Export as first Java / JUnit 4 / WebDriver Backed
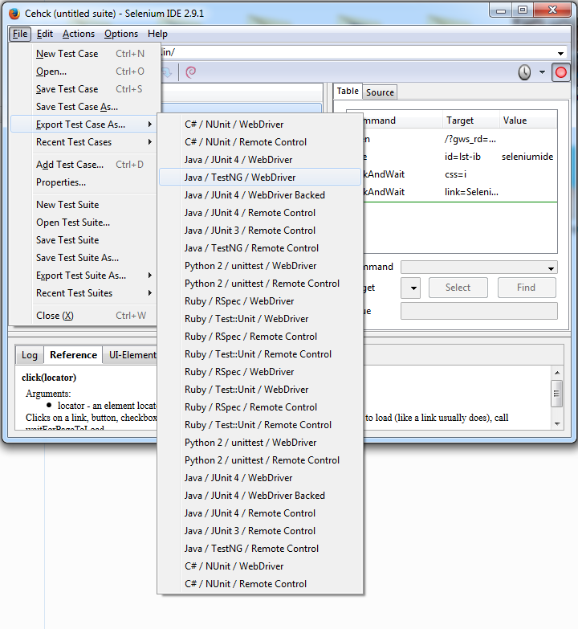The image size is (578, 629). point(260,195)
